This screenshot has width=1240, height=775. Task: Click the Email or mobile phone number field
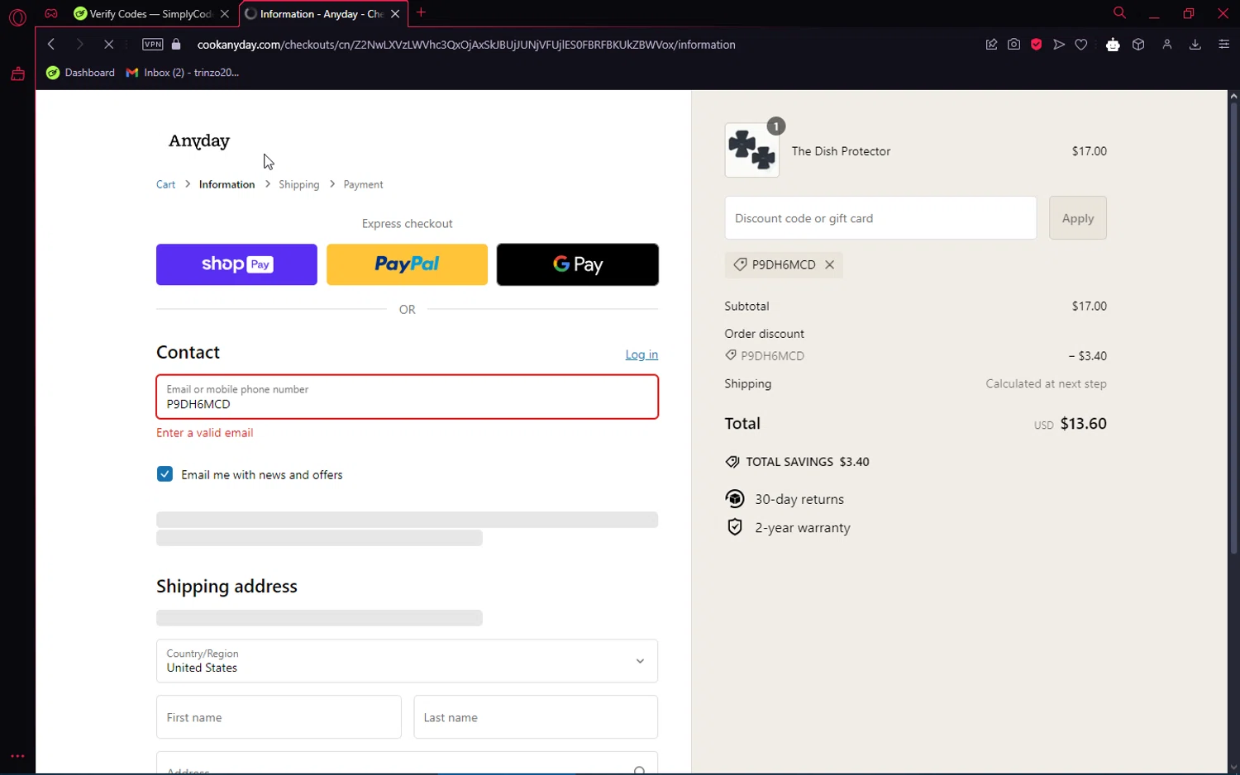coord(408,397)
